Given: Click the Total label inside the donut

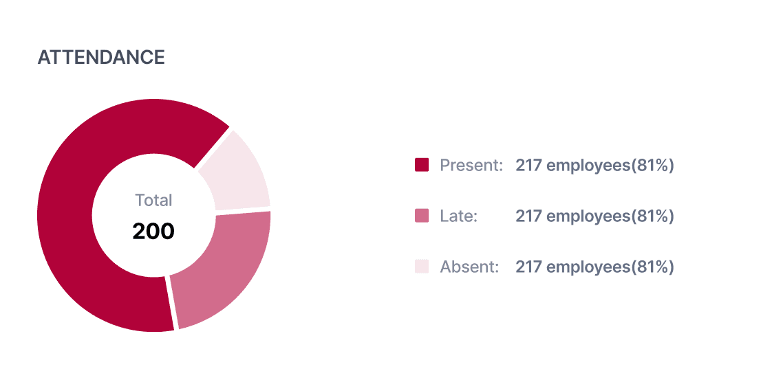Looking at the screenshot, I should coord(153,201).
